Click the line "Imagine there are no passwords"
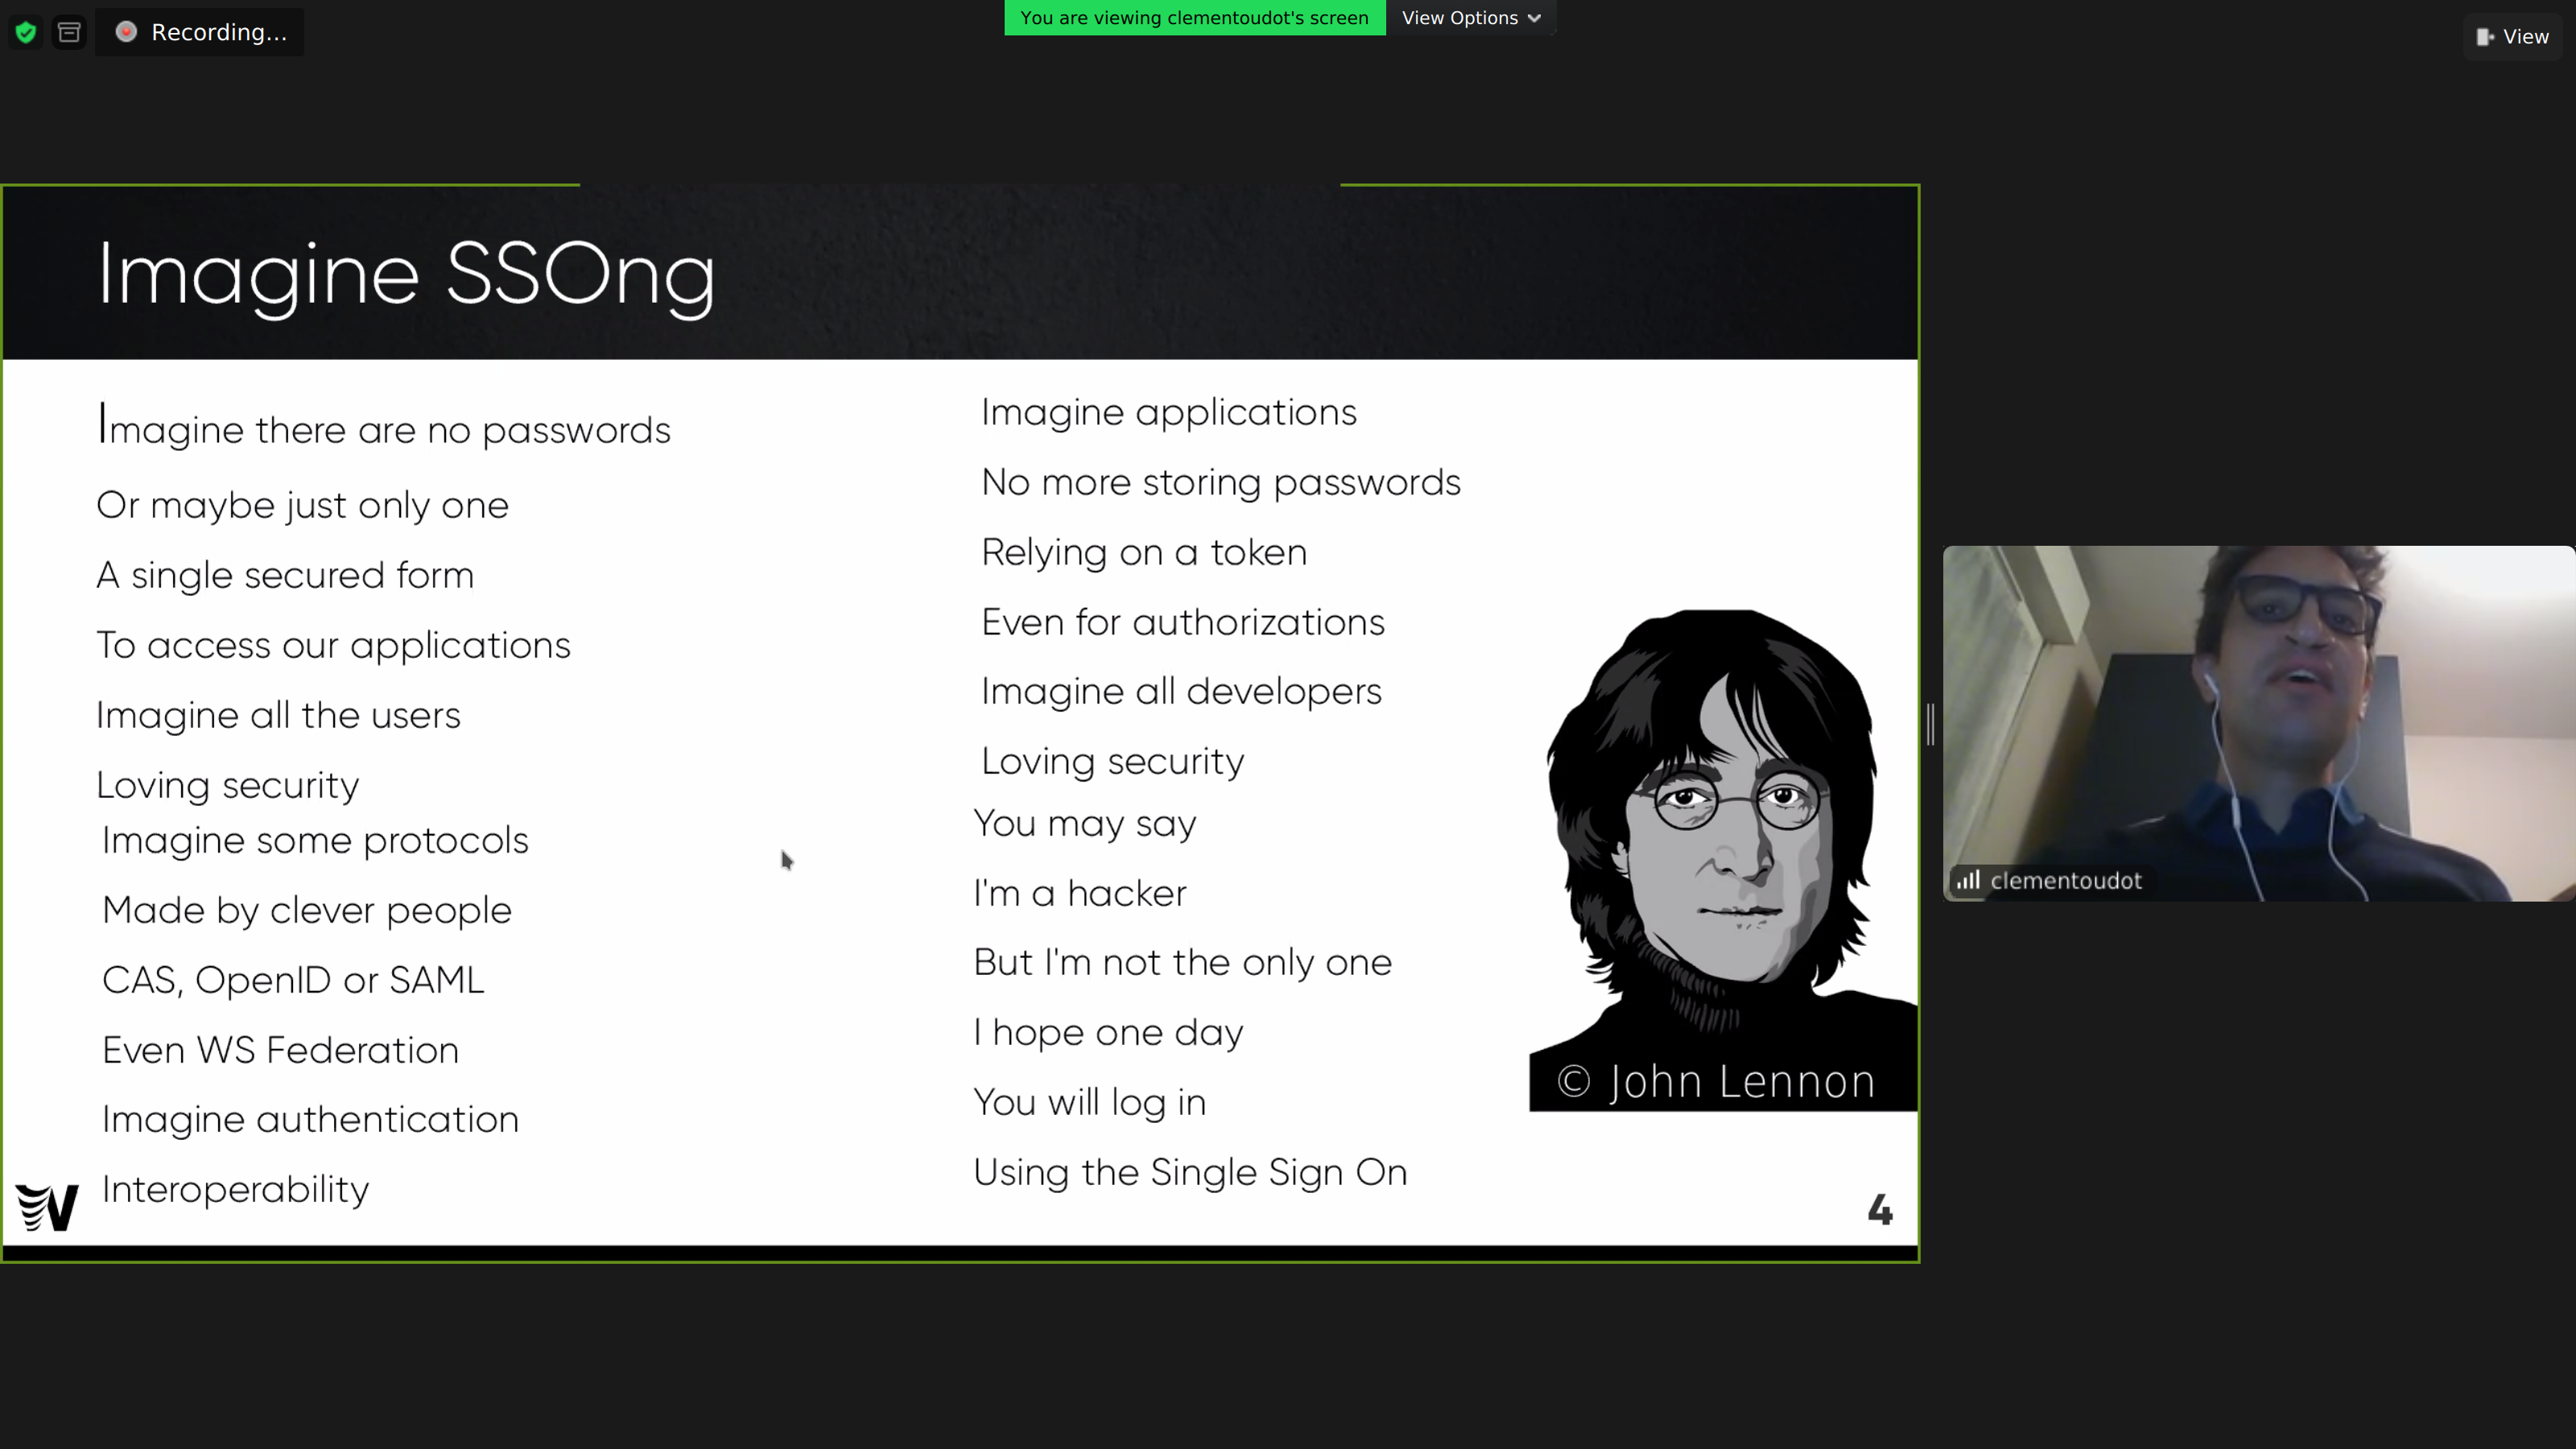 [x=383, y=428]
